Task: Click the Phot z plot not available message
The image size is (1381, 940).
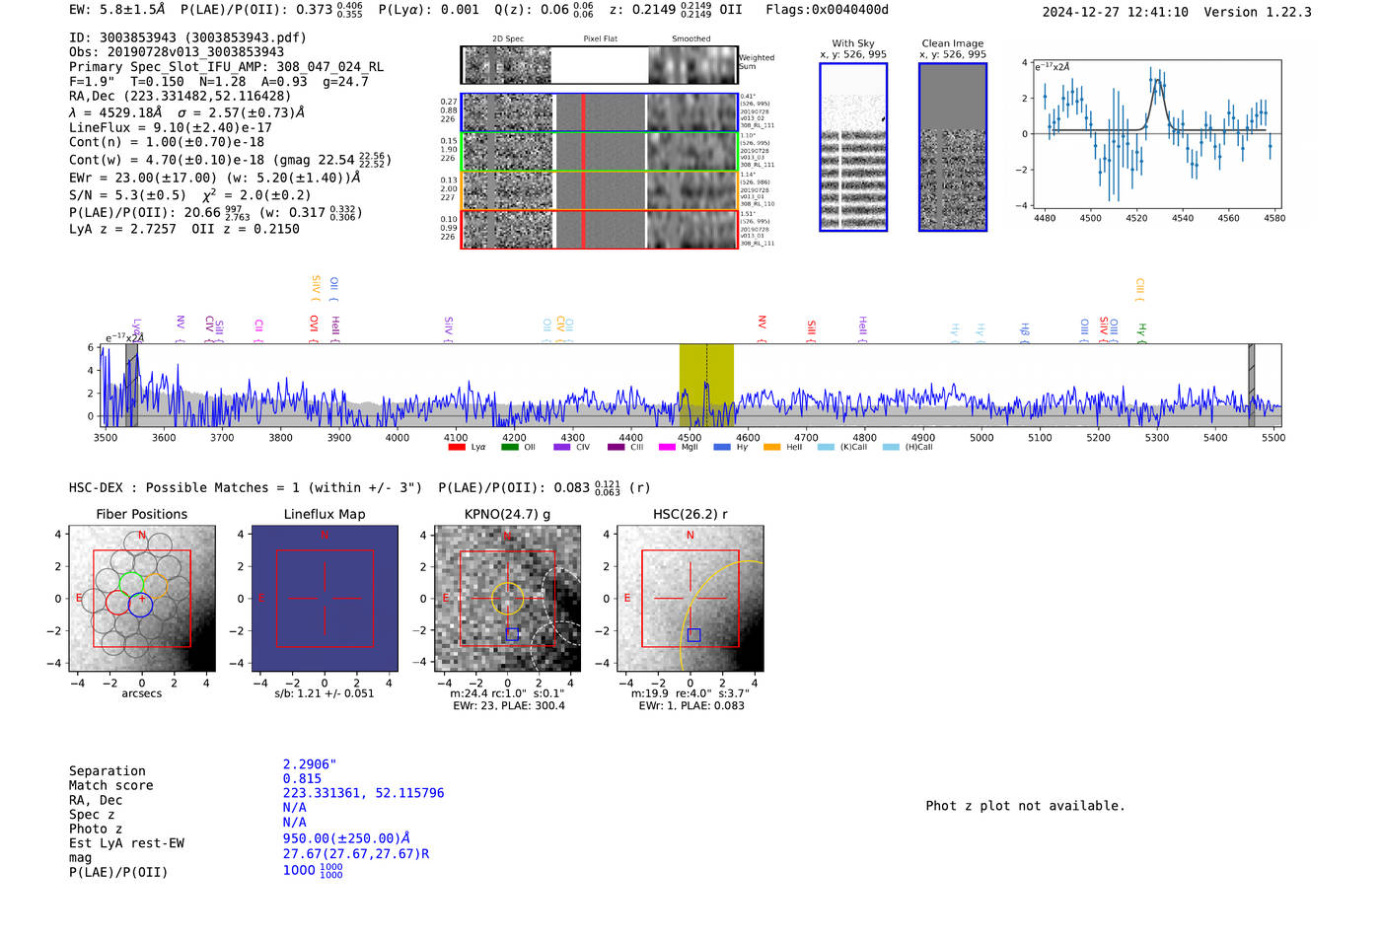Action: (1025, 806)
